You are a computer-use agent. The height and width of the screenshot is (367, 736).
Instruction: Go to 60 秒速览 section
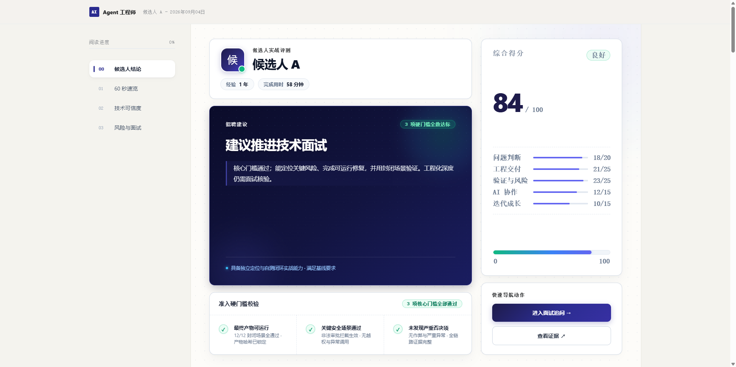click(132, 89)
